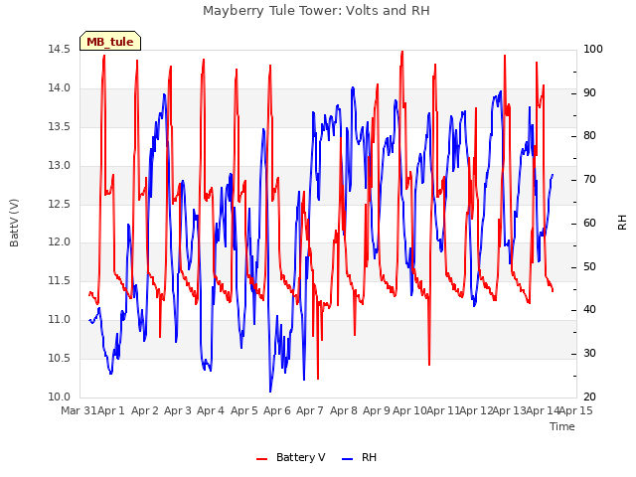
Task: Click the Apr 14 date tick label
Action: 543,410
